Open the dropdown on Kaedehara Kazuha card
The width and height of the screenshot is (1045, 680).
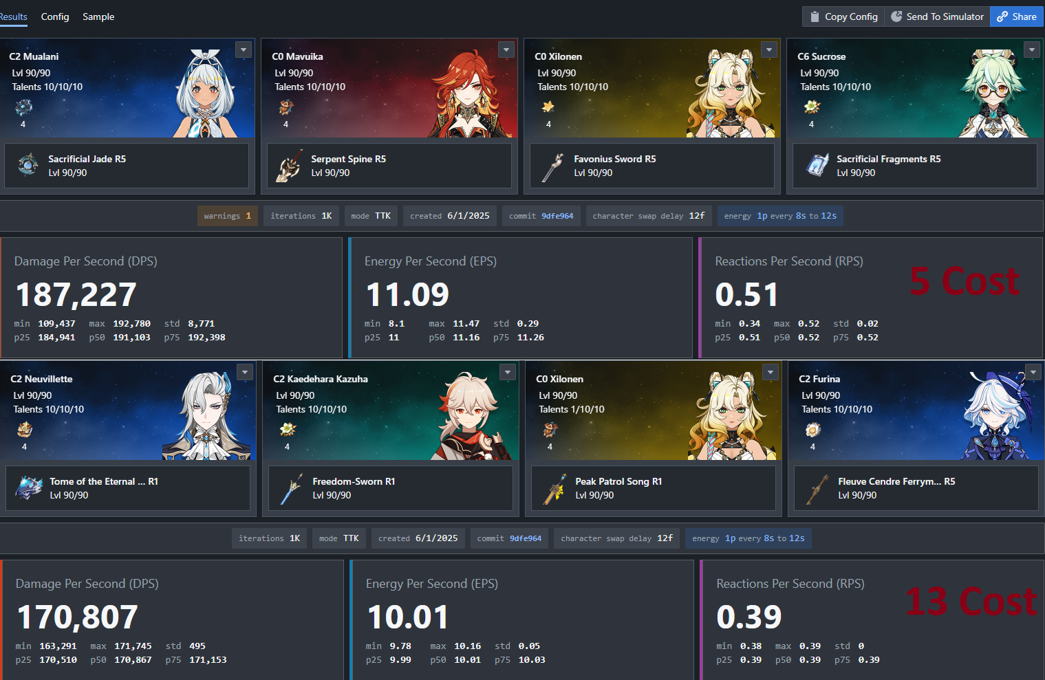[508, 372]
